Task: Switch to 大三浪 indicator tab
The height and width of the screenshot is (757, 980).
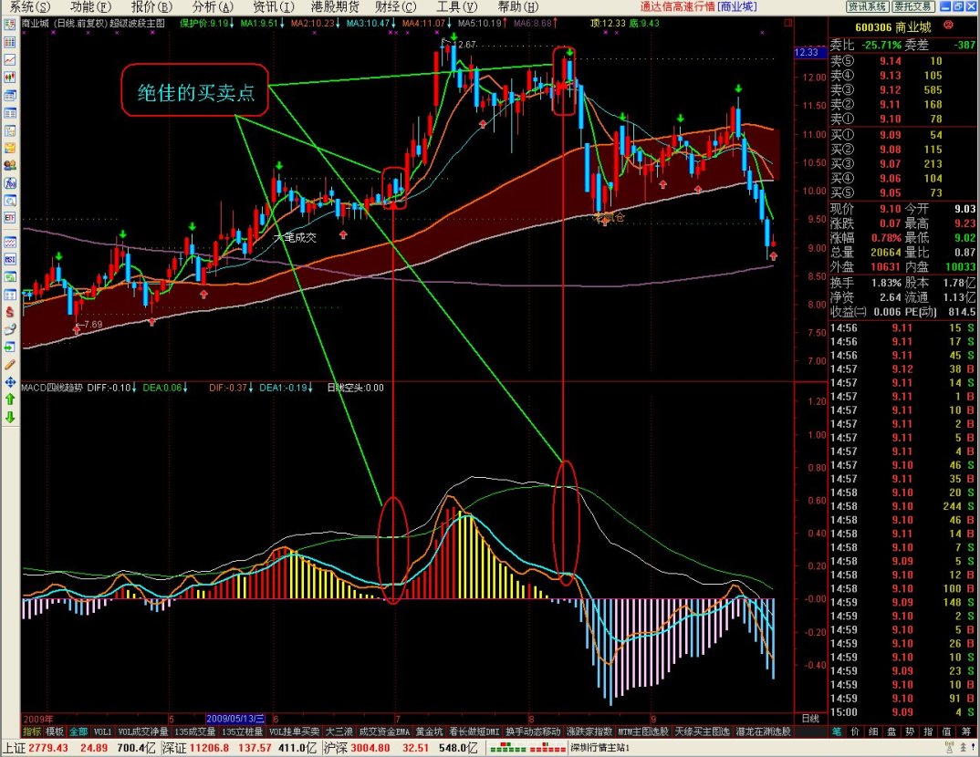Action: click(339, 731)
